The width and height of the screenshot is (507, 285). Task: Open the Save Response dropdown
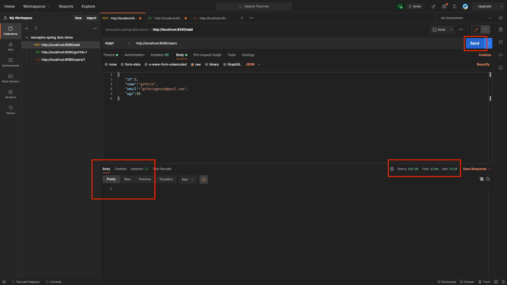click(477, 169)
